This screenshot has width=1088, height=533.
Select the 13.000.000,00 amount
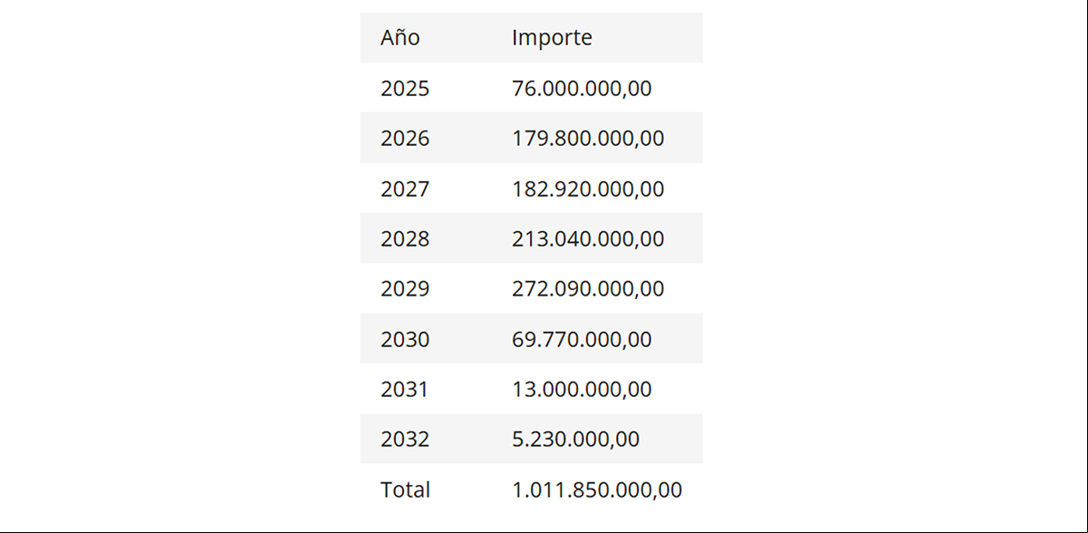point(582,390)
